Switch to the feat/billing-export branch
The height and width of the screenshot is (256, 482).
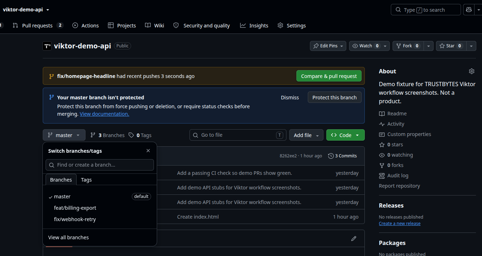tap(100, 208)
